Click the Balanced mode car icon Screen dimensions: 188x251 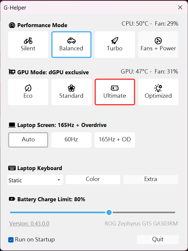click(71, 40)
